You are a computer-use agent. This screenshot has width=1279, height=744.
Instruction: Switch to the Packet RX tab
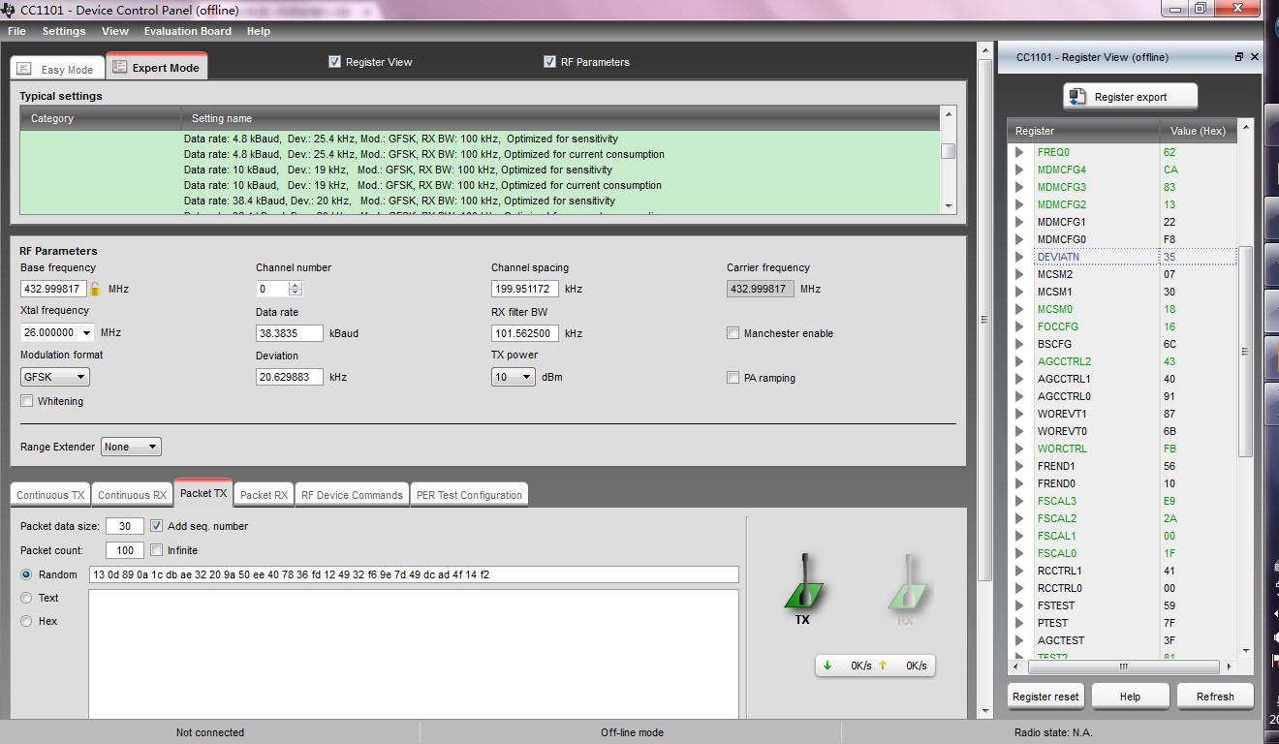click(264, 495)
